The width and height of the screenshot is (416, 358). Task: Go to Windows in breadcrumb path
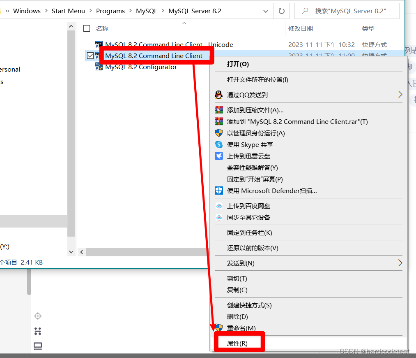tap(27, 11)
